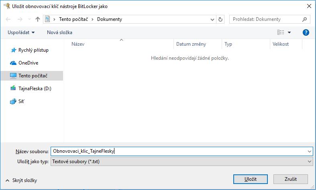This screenshot has height=190, width=316.
Task: Go back using the left arrow
Action: [x=8, y=19]
